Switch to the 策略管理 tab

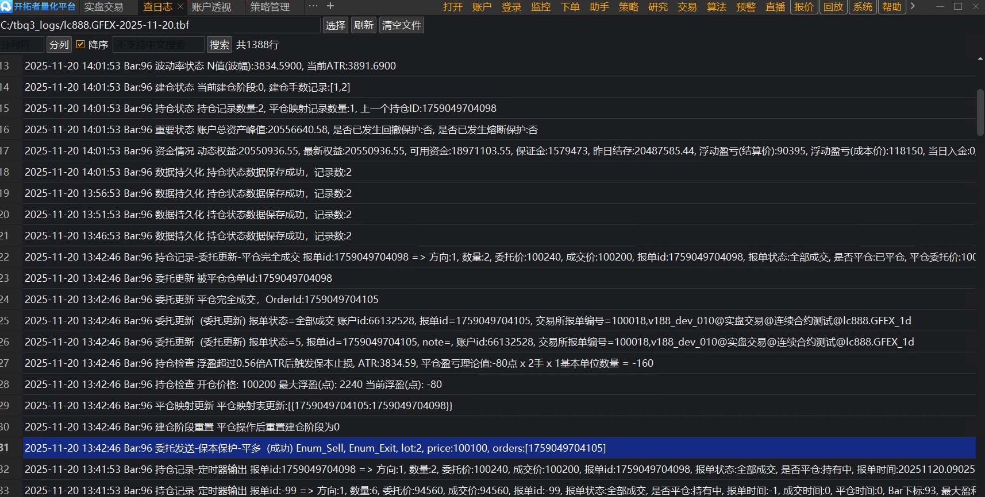pyautogui.click(x=270, y=7)
